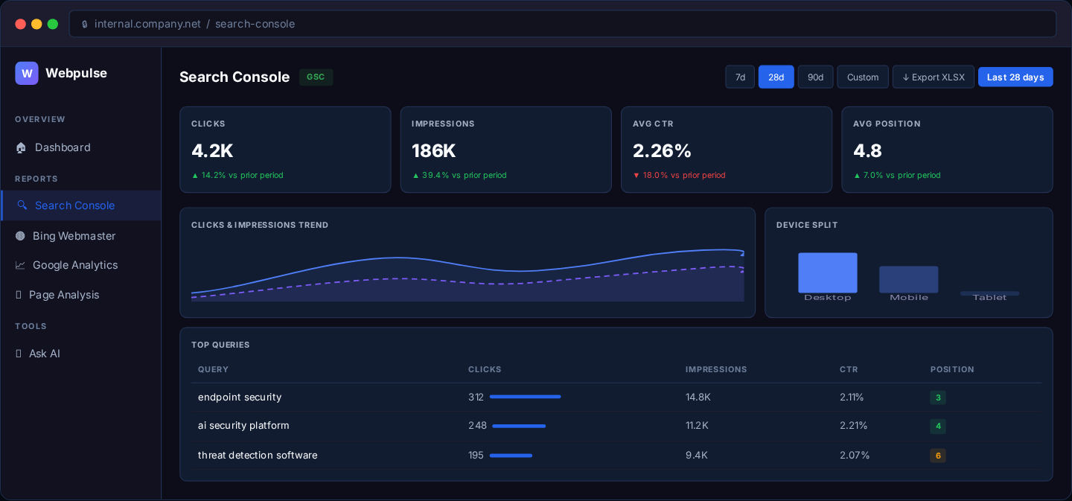
Task: Click the position 6 badge
Action: (938, 456)
